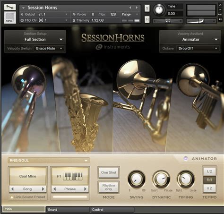This screenshot has height=214, width=224.
Task: Select previous Song with left arrow
Action: [x=13, y=189]
